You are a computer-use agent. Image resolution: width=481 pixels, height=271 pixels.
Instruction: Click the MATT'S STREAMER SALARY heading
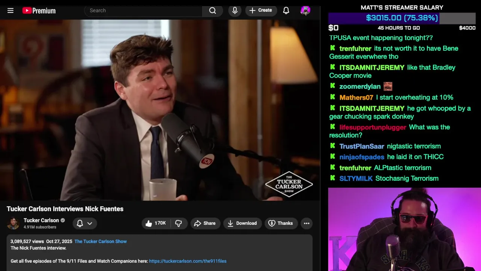[x=402, y=8]
